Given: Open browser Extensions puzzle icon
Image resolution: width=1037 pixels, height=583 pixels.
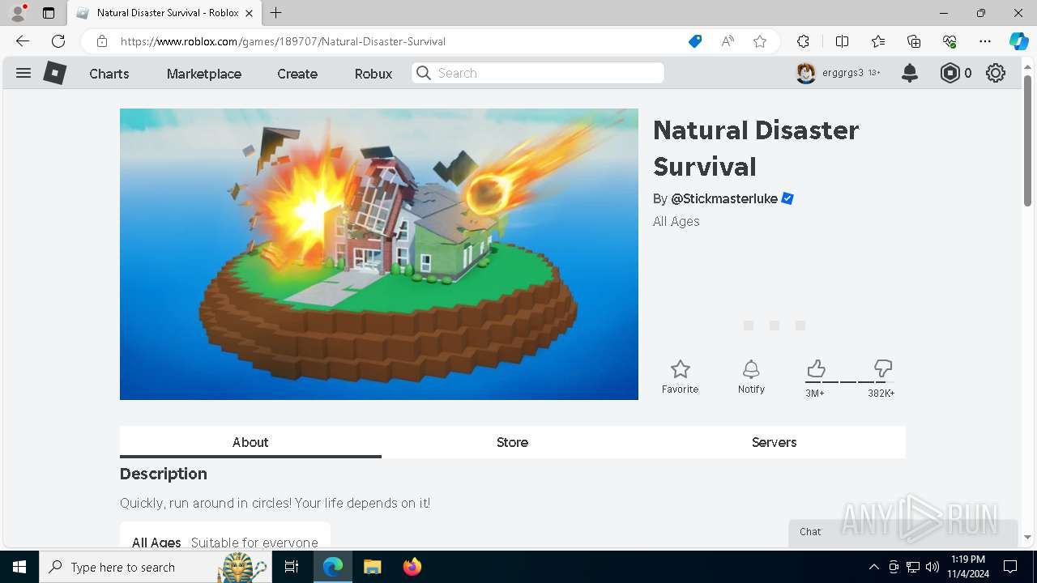Looking at the screenshot, I should pos(803,41).
